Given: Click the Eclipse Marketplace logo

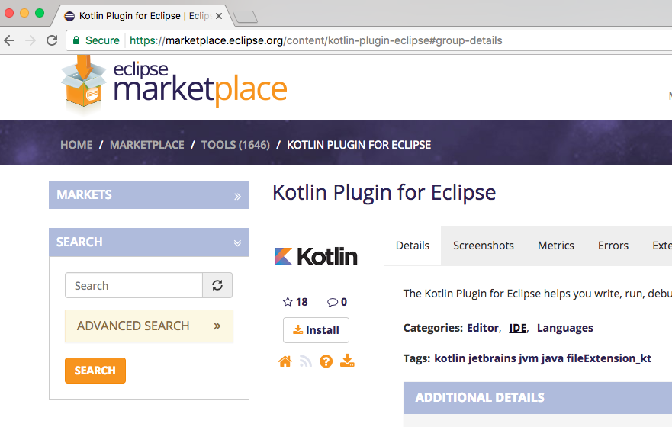Looking at the screenshot, I should point(174,85).
